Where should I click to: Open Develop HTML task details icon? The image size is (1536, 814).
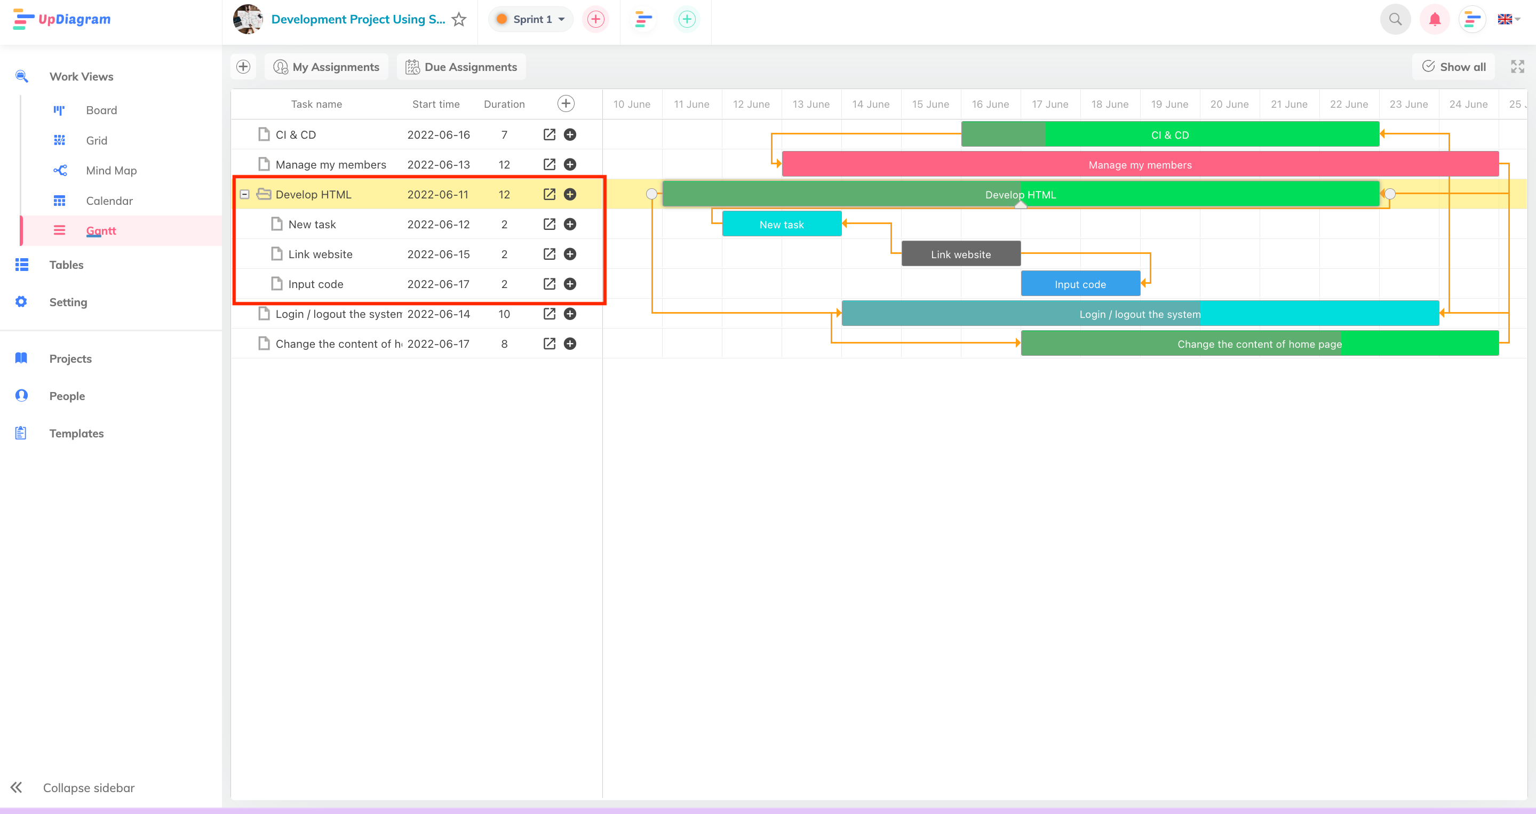[x=549, y=194]
